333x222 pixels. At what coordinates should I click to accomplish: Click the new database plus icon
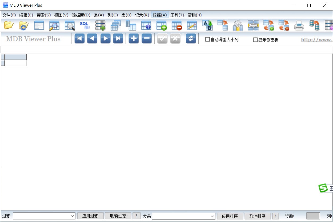[x=100, y=25]
